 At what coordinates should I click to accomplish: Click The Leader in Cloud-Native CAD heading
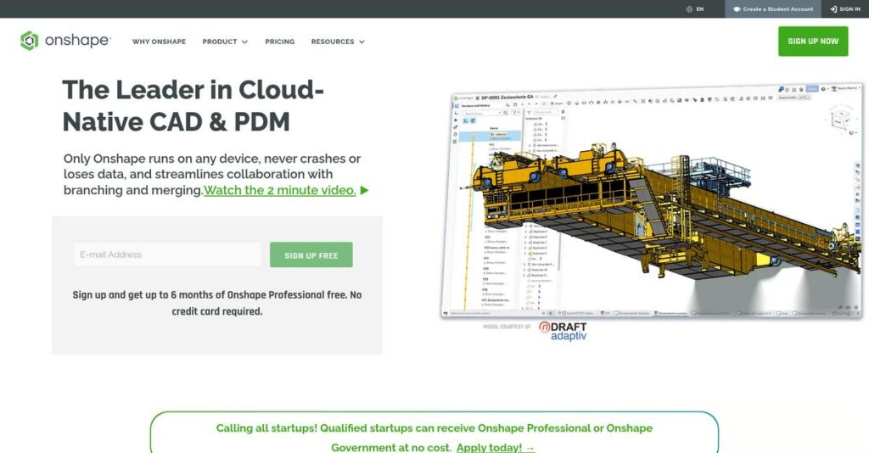193,105
